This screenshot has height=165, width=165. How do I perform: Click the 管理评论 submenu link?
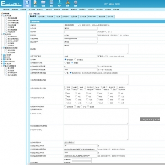click(40, 10)
